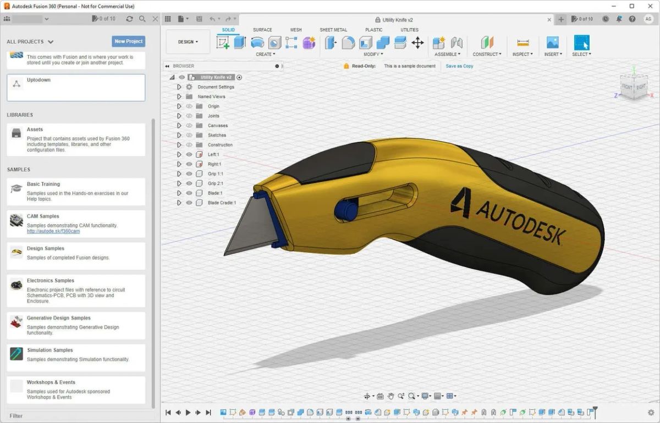Select the Create Sketch tool
660x423 pixels.
224,41
